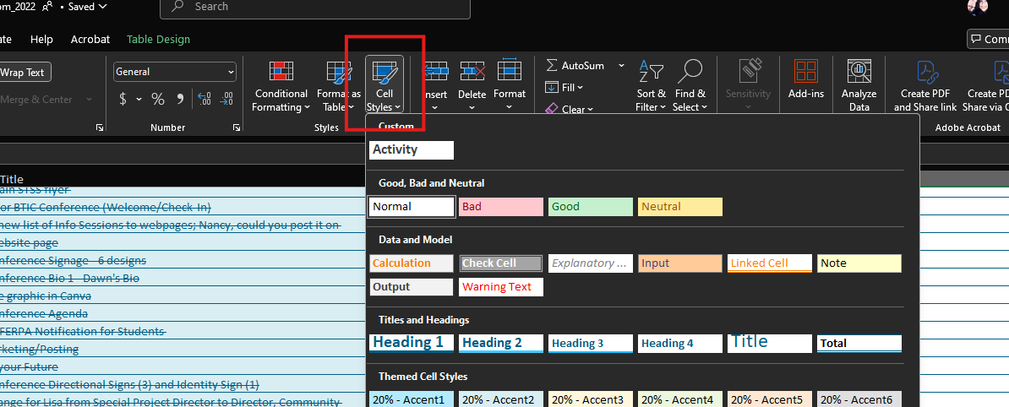Apply the Heading 3 style
1009x407 pixels.
coord(591,343)
